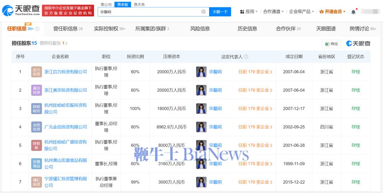
Task: Open the 合作伙伴 tab
Action: pos(288,29)
